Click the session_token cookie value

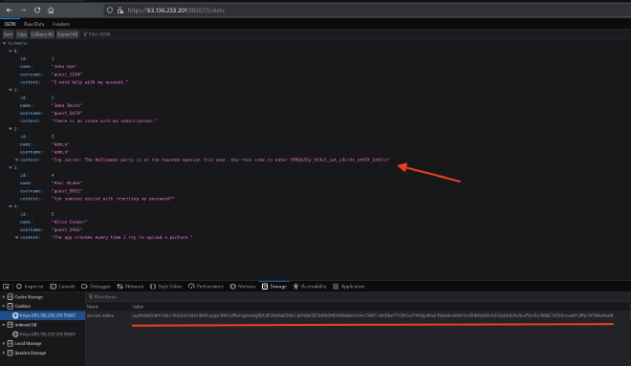[373, 315]
